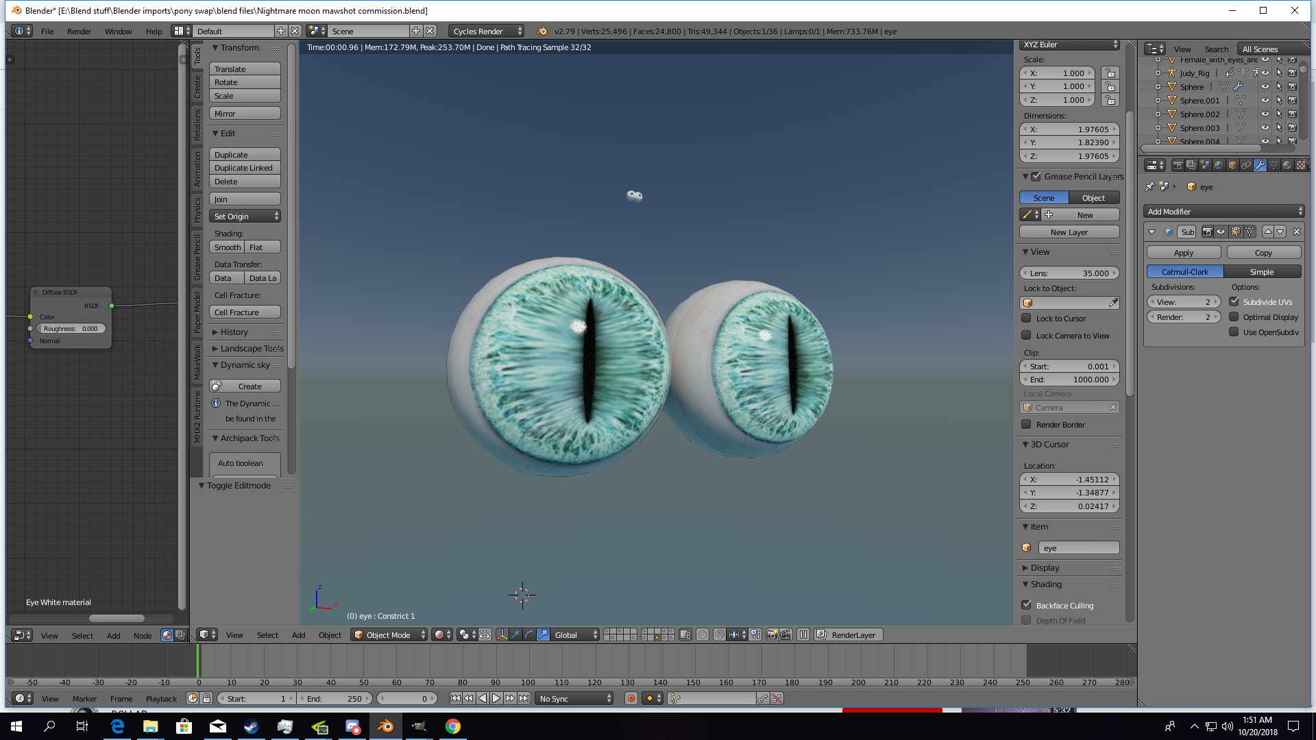Screen dimensions: 1316x740
Task: Expand the History panel
Action: coord(234,332)
